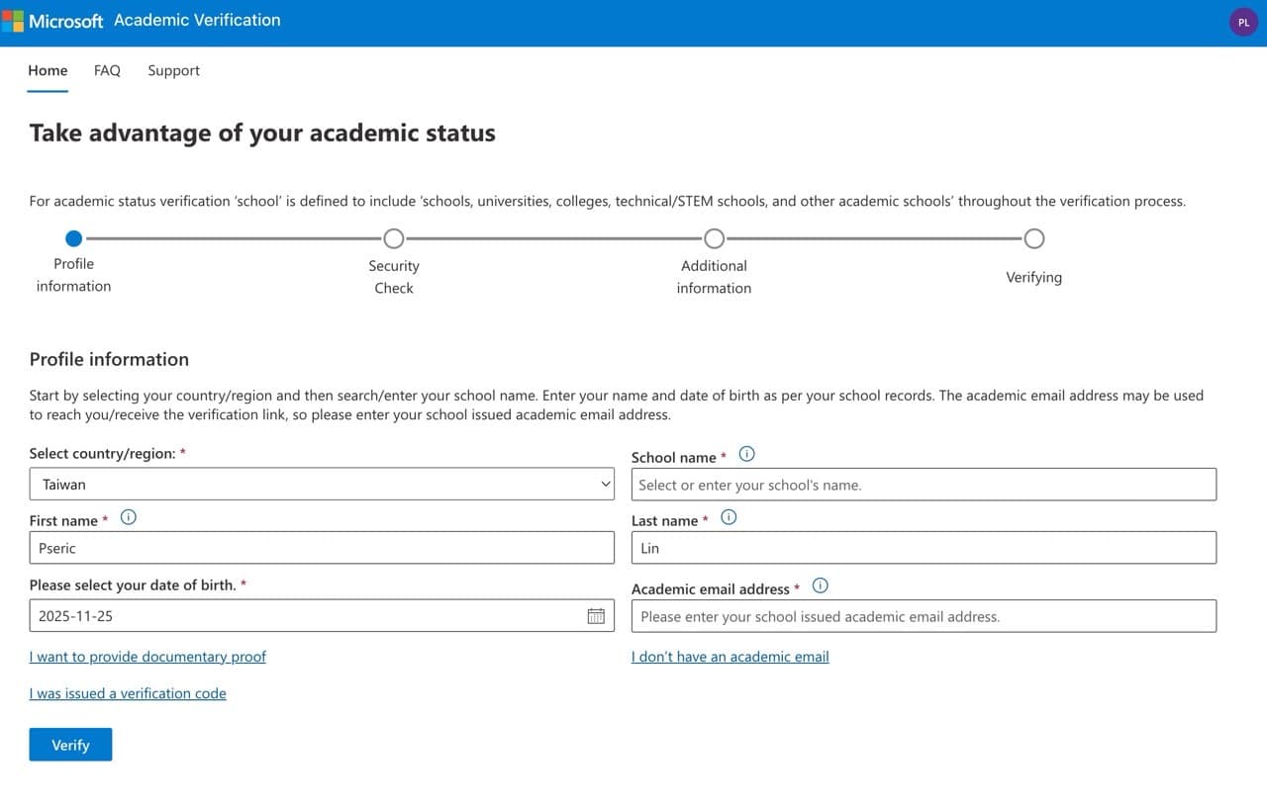Viewport: 1267px width, 809px height.
Task: Expand the country/region dropdown showing Taiwan
Action: (x=322, y=485)
